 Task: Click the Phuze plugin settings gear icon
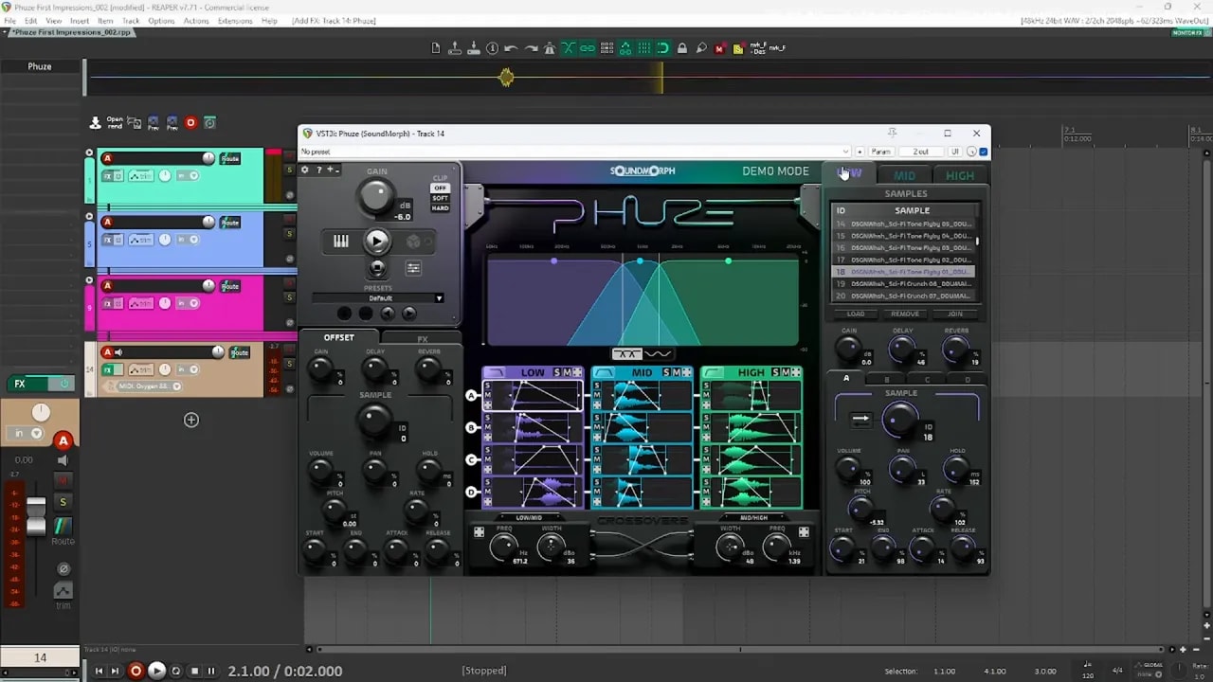305,170
